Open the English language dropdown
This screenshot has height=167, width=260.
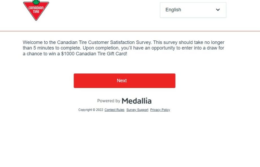(193, 10)
